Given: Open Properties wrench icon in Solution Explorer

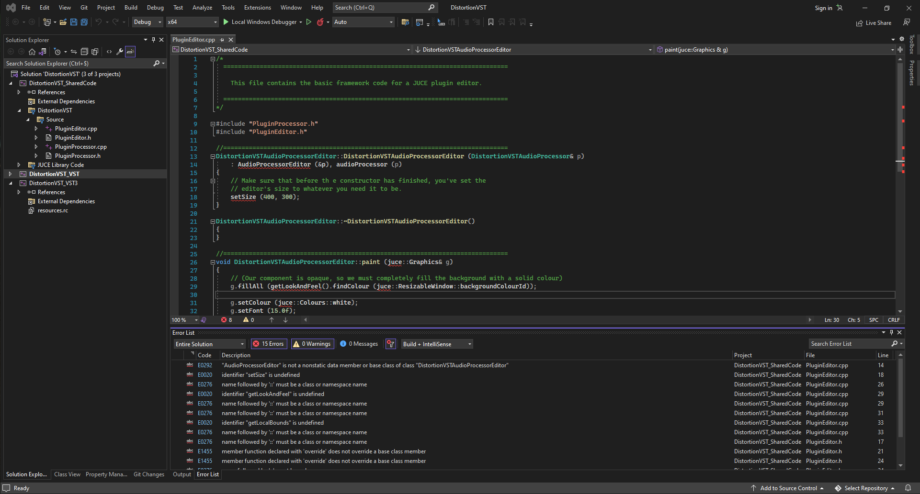Looking at the screenshot, I should coord(120,52).
